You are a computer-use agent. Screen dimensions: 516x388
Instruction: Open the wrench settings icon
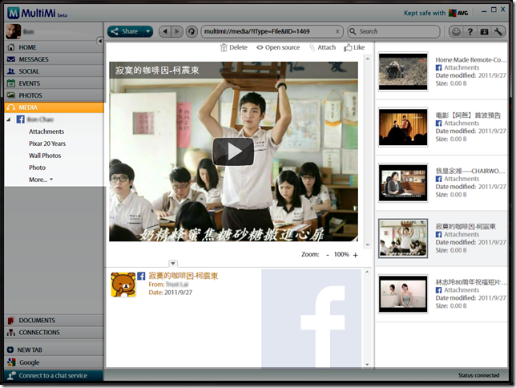coord(500,32)
